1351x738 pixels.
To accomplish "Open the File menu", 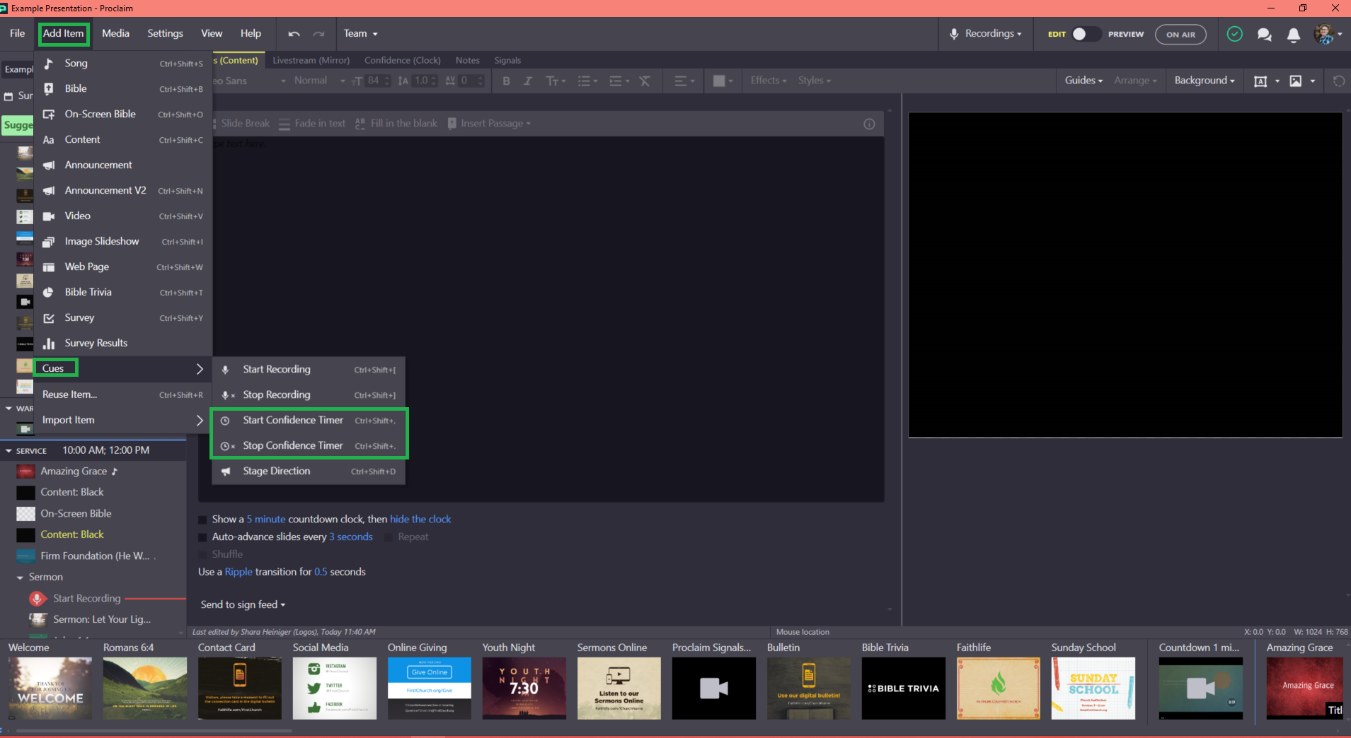I will 17,33.
